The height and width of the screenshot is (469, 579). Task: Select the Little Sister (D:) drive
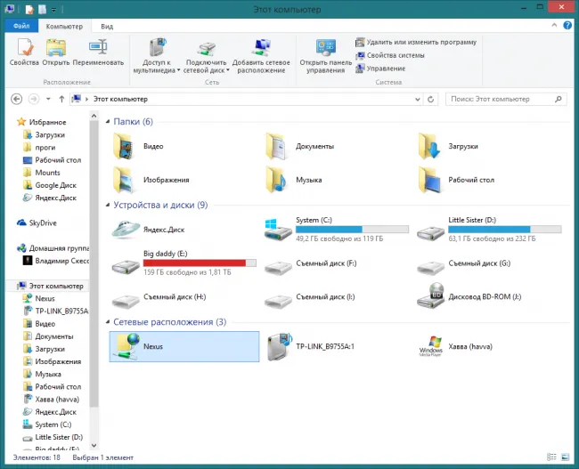490,230
